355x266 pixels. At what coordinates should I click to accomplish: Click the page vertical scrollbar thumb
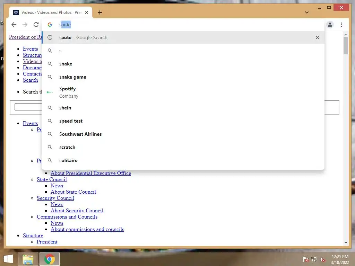tap(346, 46)
